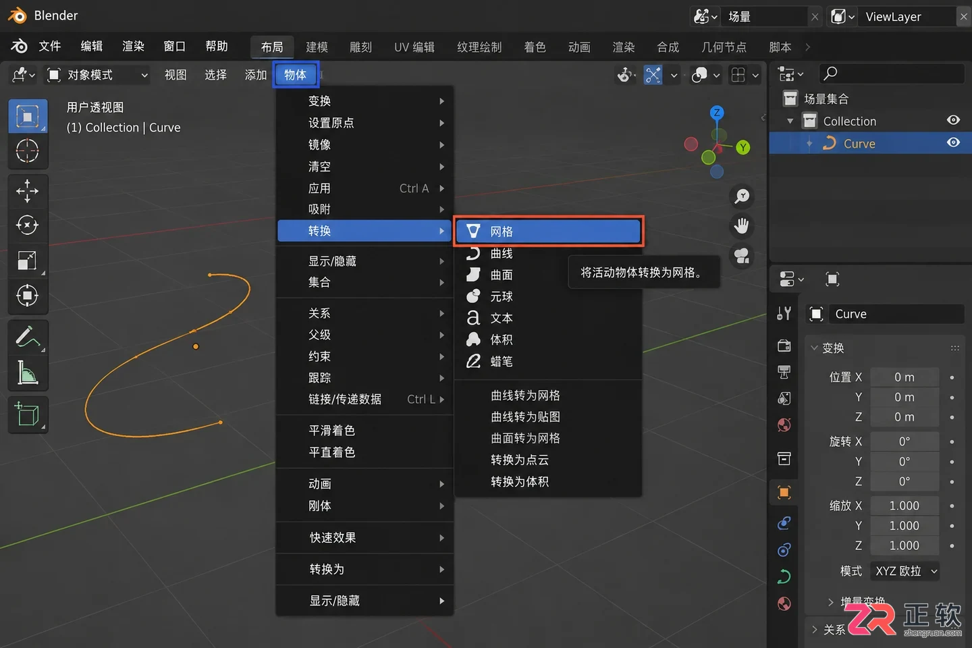The height and width of the screenshot is (648, 972).
Task: Click the Y axis on navigation gizmo
Action: pyautogui.click(x=742, y=147)
